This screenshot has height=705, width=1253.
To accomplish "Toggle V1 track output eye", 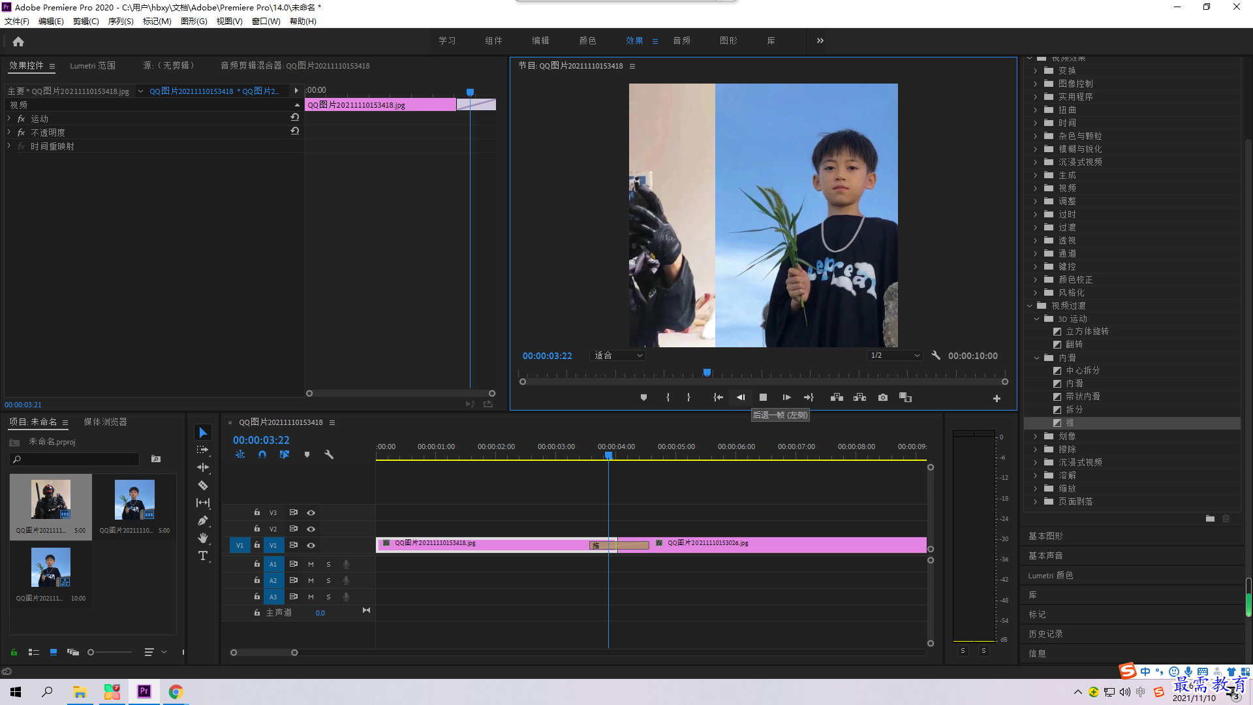I will click(311, 545).
